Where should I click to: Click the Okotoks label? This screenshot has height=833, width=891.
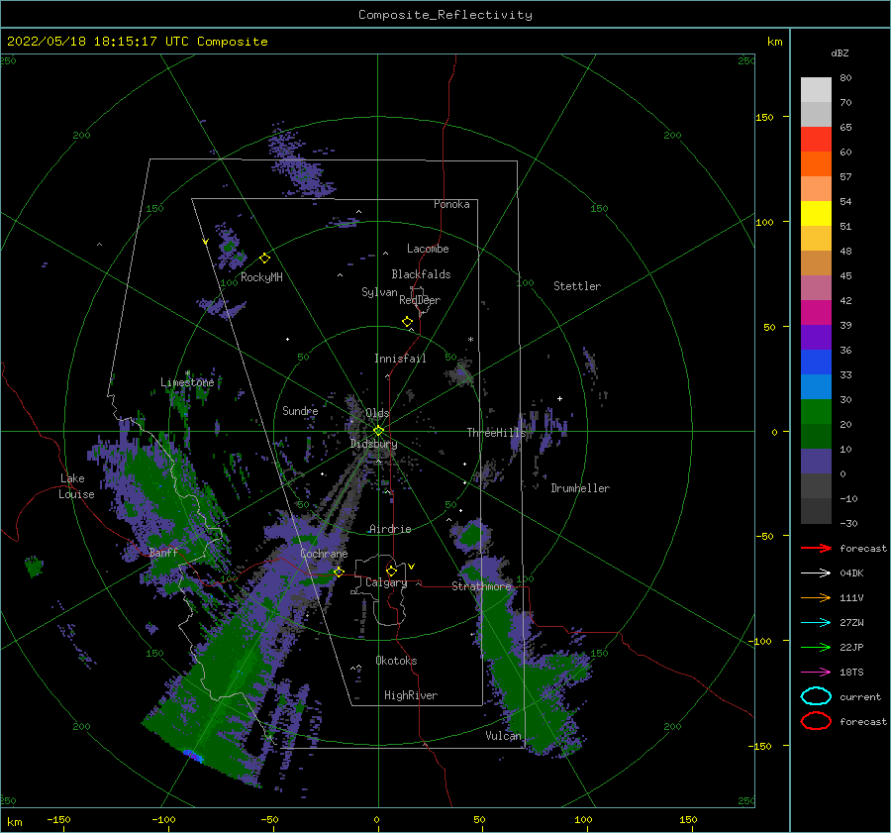396,661
